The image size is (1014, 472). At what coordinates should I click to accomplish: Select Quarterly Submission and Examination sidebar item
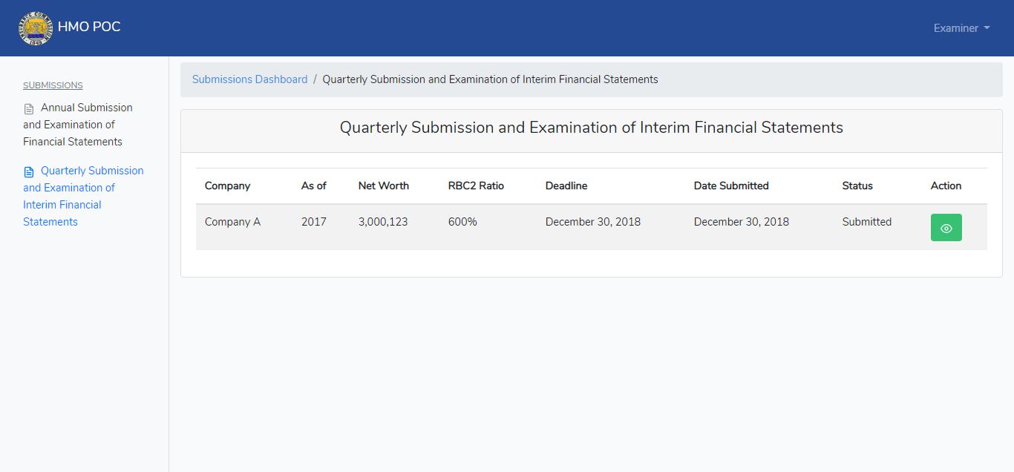[83, 196]
